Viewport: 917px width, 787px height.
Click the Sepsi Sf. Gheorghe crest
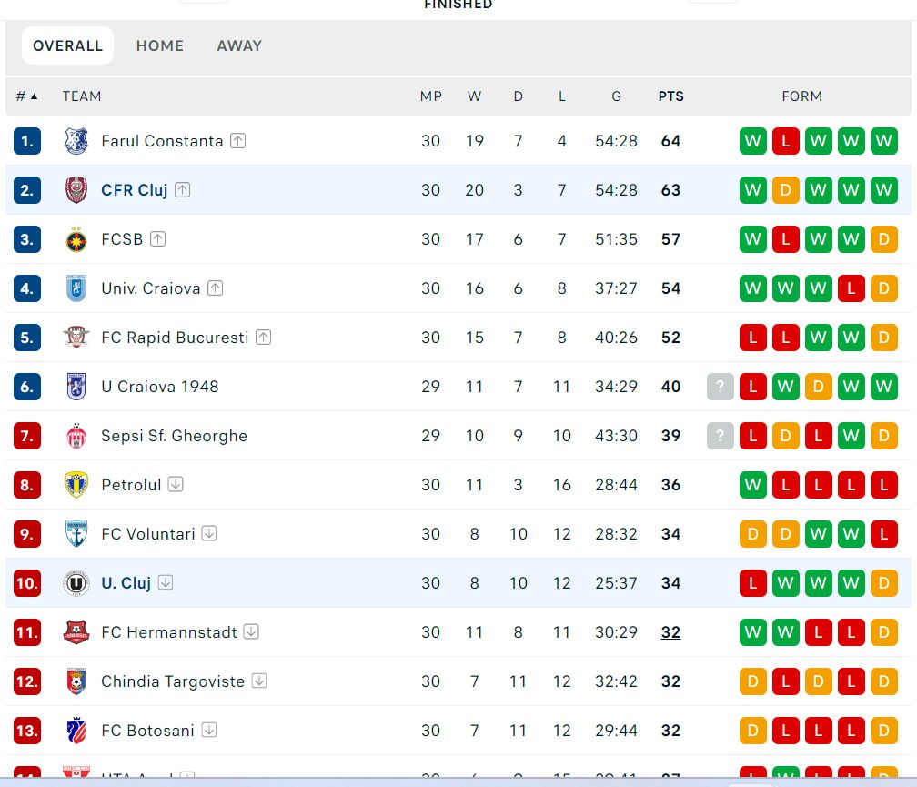pos(76,436)
